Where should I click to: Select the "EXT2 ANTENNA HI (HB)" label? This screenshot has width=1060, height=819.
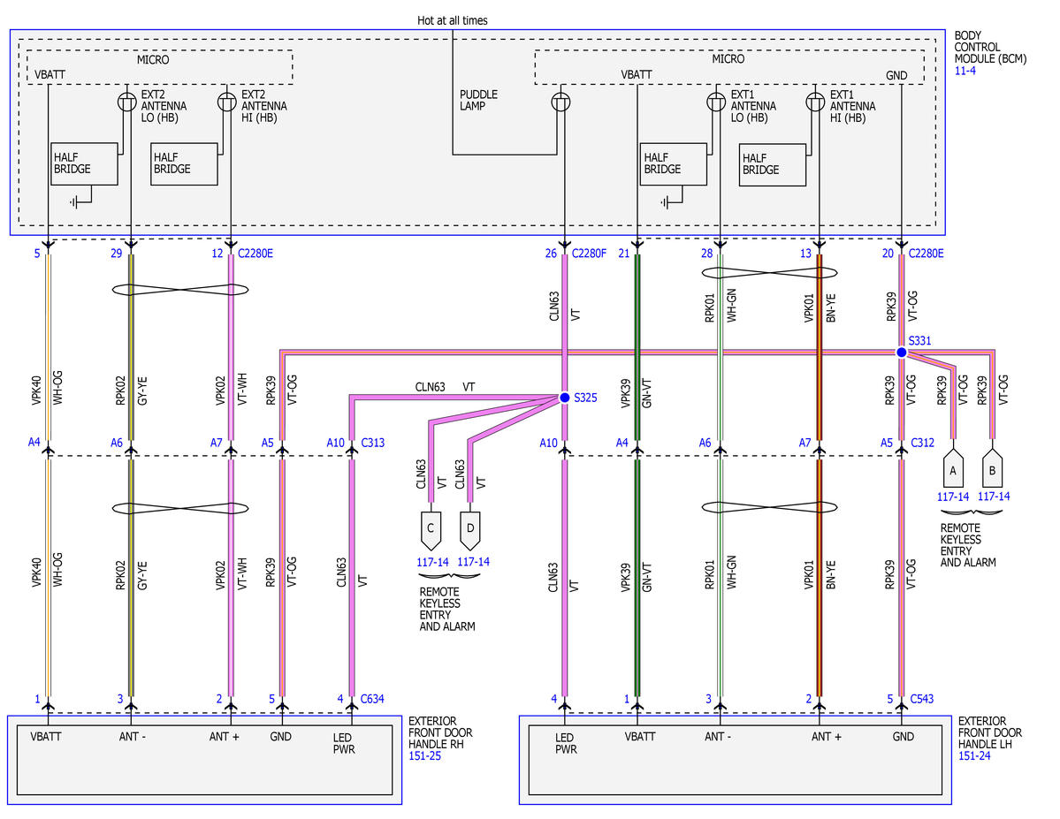(x=264, y=106)
